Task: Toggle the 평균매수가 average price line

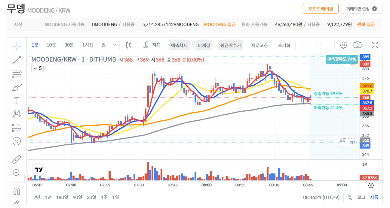Action: (x=230, y=45)
